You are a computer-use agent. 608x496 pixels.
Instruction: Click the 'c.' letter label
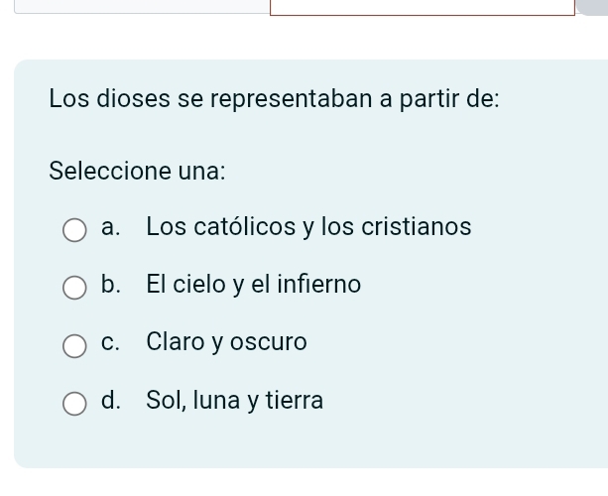point(111,342)
